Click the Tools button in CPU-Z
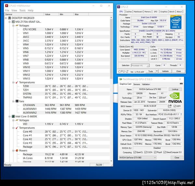The image size is (195, 186). click(150, 71)
